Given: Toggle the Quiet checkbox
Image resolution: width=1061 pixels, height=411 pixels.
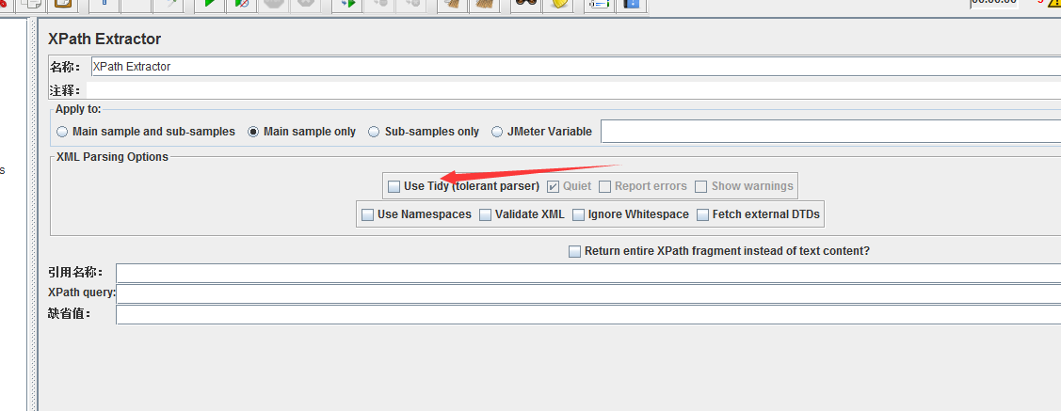Looking at the screenshot, I should click(x=553, y=186).
